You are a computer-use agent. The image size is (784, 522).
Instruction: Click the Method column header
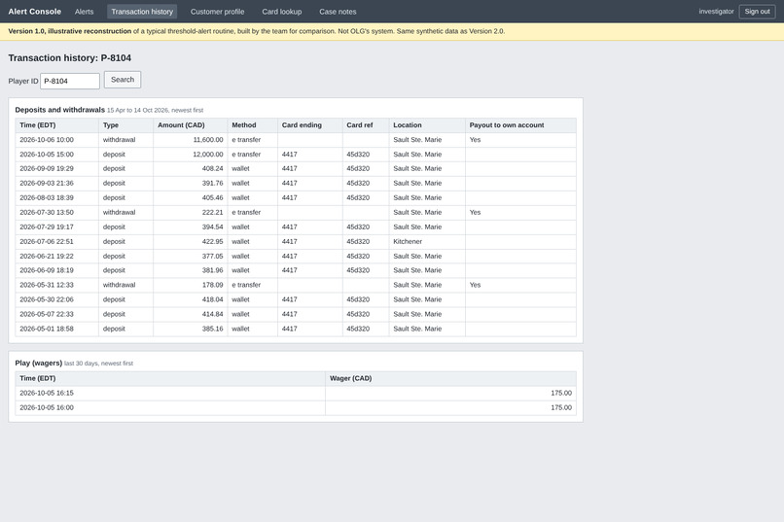coord(253,125)
